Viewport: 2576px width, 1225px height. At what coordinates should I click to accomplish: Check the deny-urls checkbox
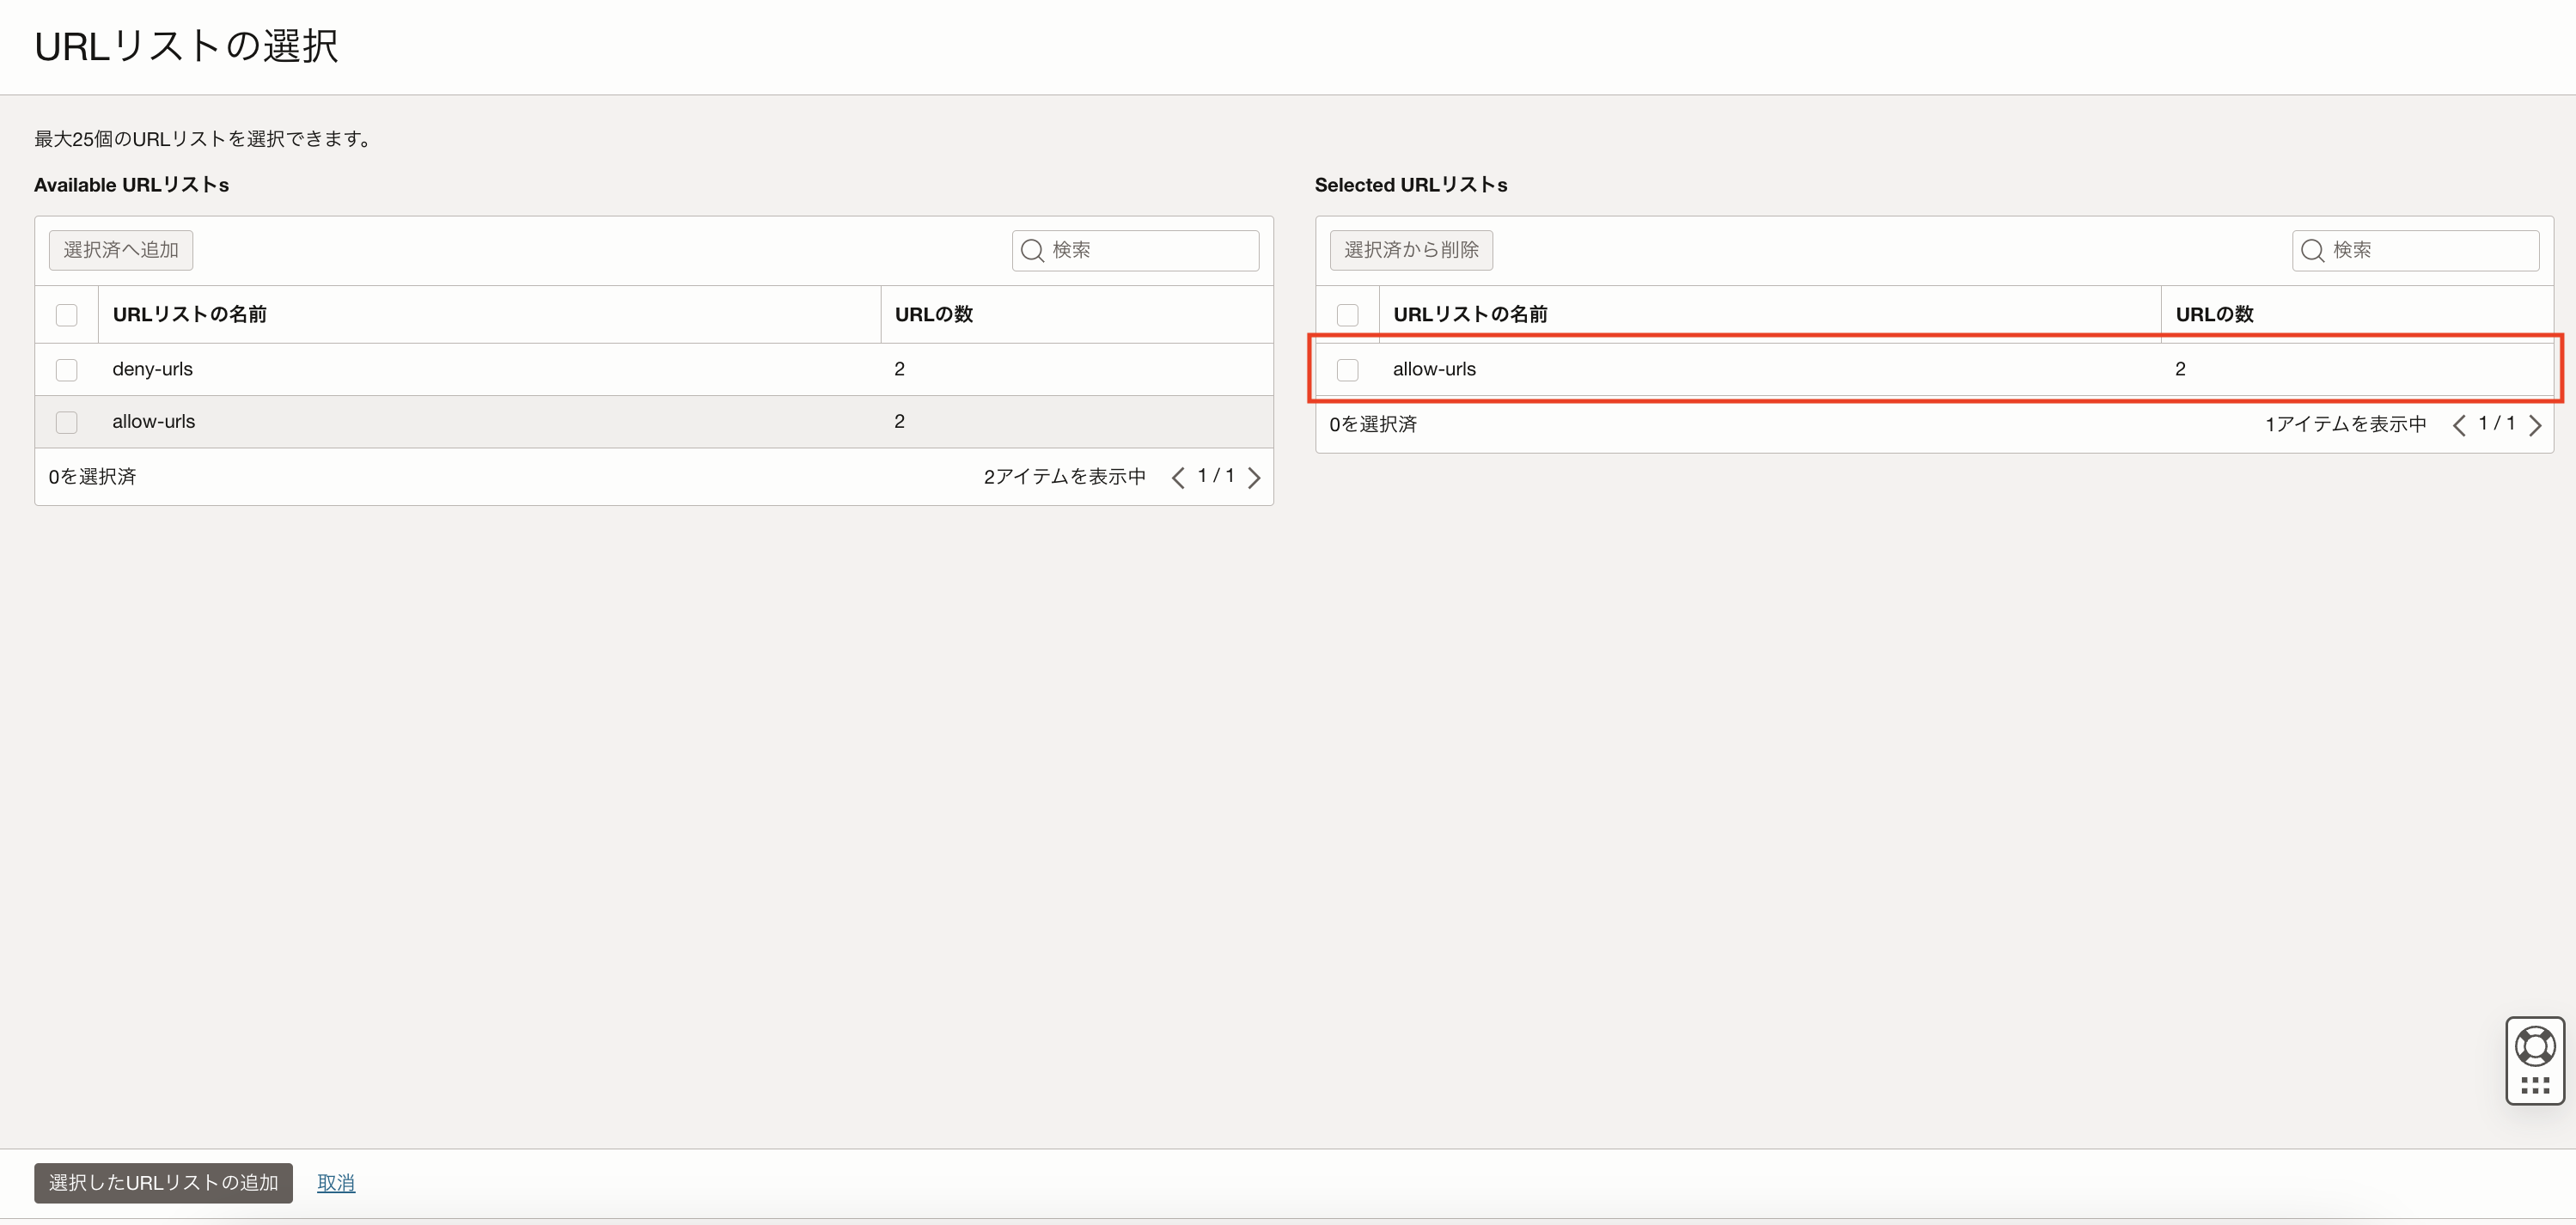[x=67, y=370]
